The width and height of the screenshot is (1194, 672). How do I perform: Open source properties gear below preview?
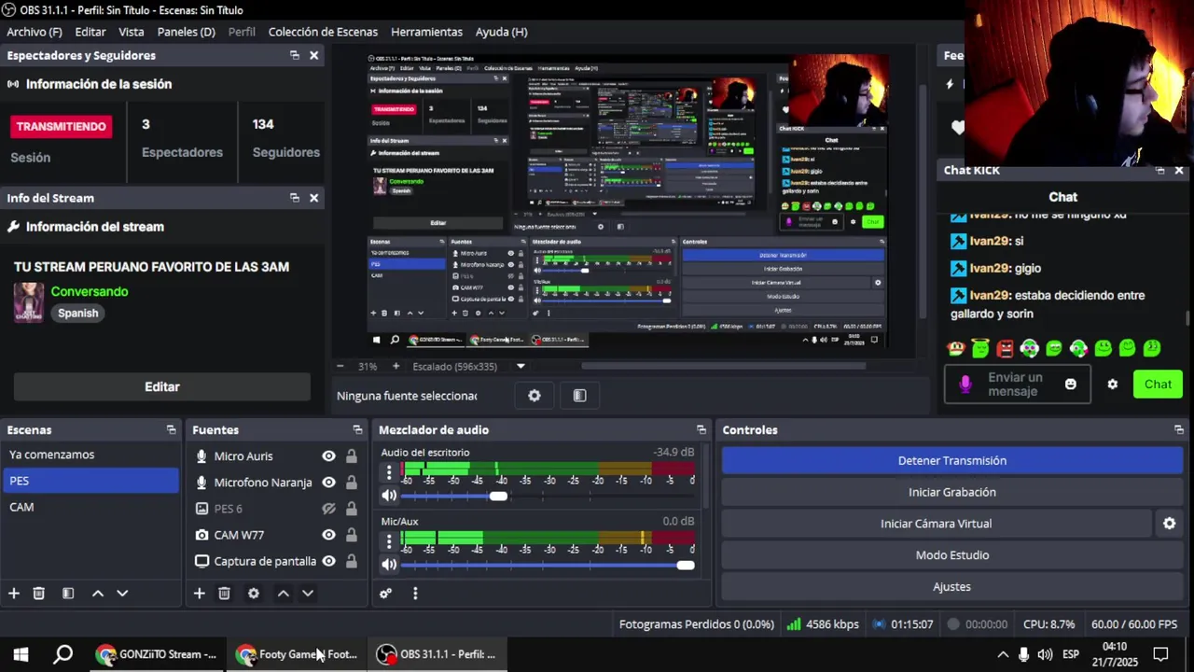coord(535,396)
